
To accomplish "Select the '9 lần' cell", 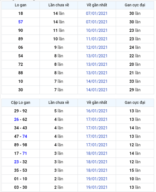I will (x=58, y=47).
